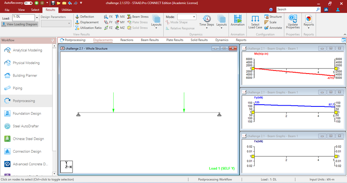Image resolution: width=347 pixels, height=183 pixels.
Task: Click the user account icon
Action: point(338,10)
